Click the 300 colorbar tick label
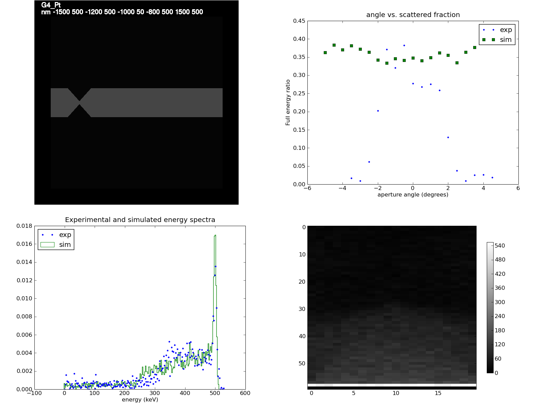 tap(500, 302)
